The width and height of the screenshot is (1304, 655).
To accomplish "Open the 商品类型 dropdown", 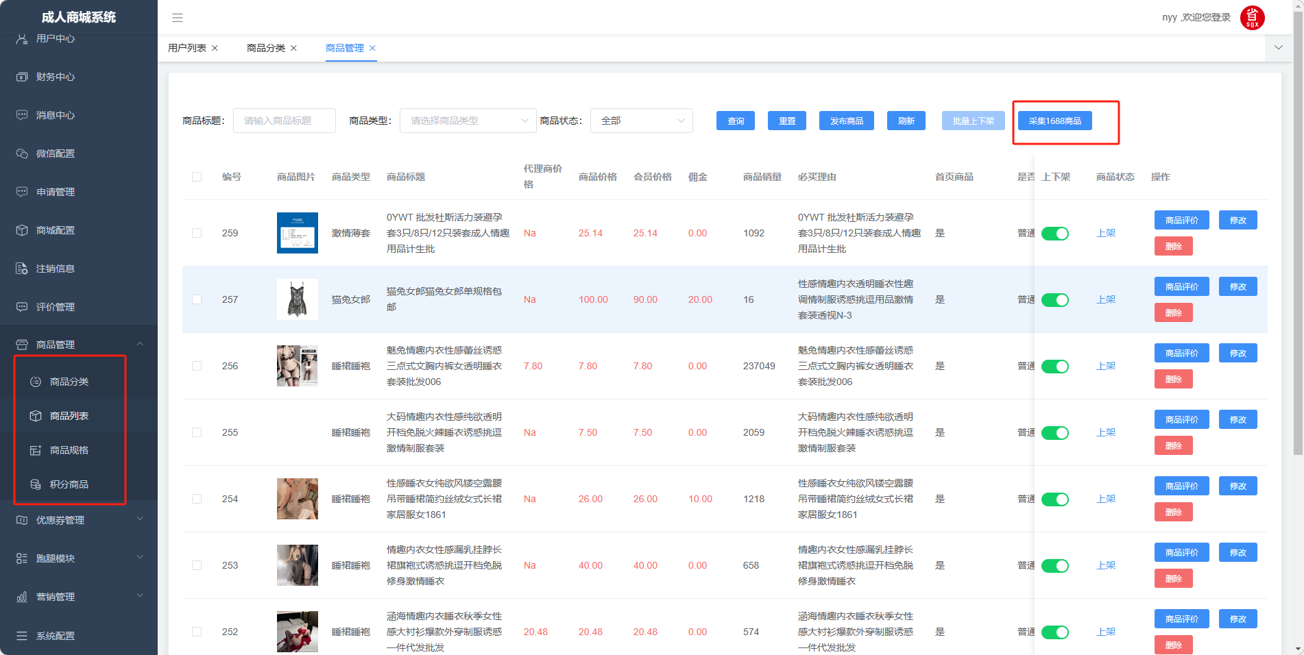I will coord(468,121).
